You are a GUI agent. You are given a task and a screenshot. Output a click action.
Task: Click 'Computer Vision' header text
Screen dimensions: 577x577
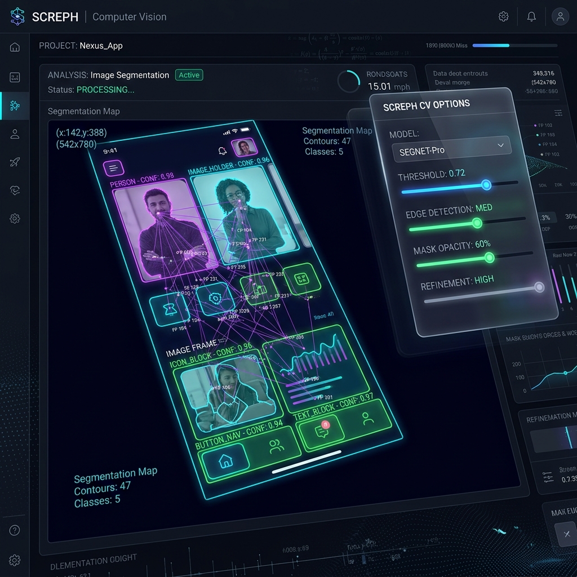coord(129,17)
